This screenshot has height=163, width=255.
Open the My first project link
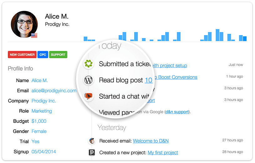(x=163, y=153)
